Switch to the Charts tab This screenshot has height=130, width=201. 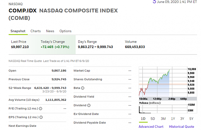pos(35,31)
